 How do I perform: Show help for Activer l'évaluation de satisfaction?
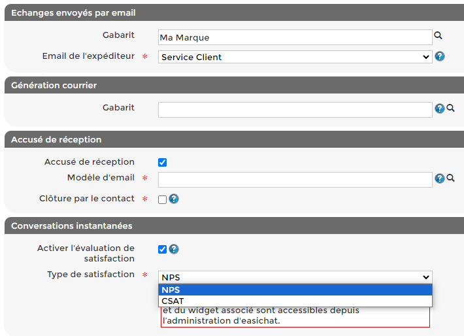coord(174,249)
